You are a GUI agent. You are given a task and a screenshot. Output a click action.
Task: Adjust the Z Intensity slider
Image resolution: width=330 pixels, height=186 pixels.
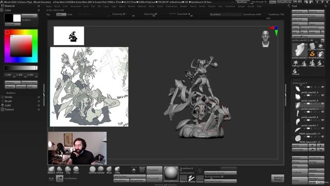(x=123, y=14)
